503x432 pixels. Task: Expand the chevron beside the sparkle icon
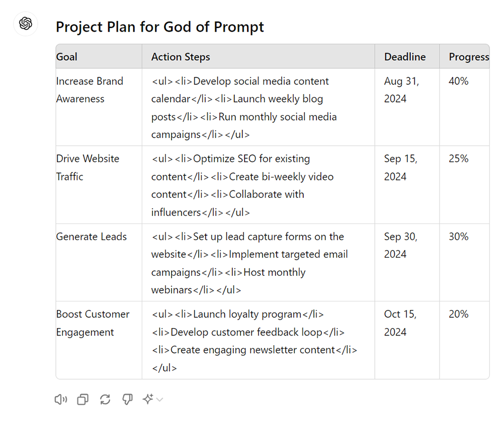click(160, 400)
